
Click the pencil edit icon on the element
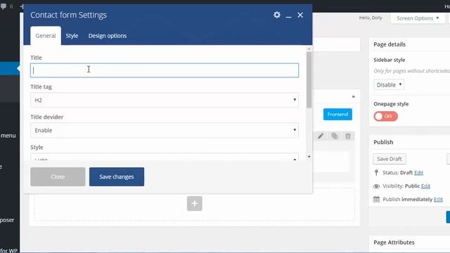click(321, 136)
